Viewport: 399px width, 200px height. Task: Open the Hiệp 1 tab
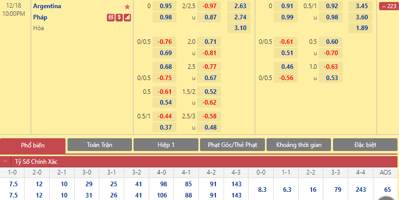point(166,145)
